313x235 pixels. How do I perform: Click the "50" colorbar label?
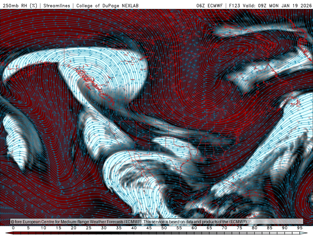[164, 228]
